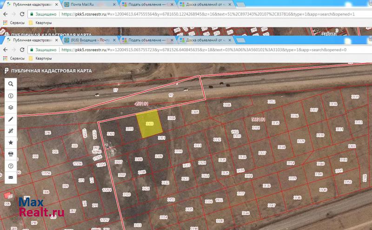Select the measure tool below the pencil
The image size is (372, 230).
pyautogui.click(x=11, y=131)
